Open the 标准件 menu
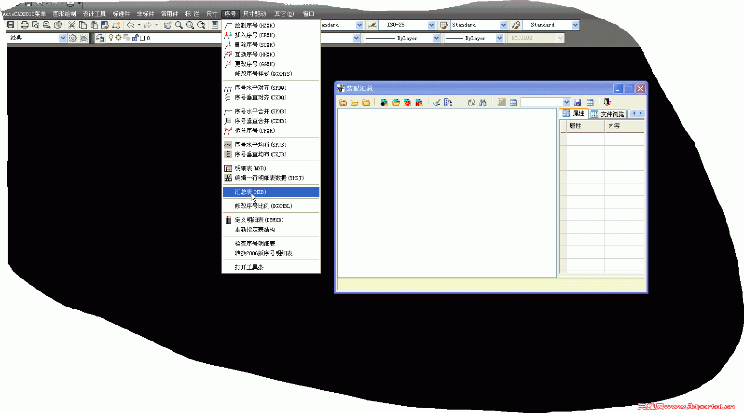 [x=121, y=14]
